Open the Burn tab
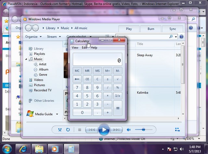208x154 pixels. [151, 29]
